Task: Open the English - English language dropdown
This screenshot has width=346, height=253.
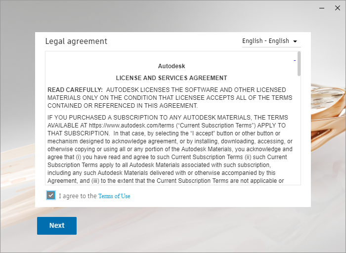Action: 271,41
